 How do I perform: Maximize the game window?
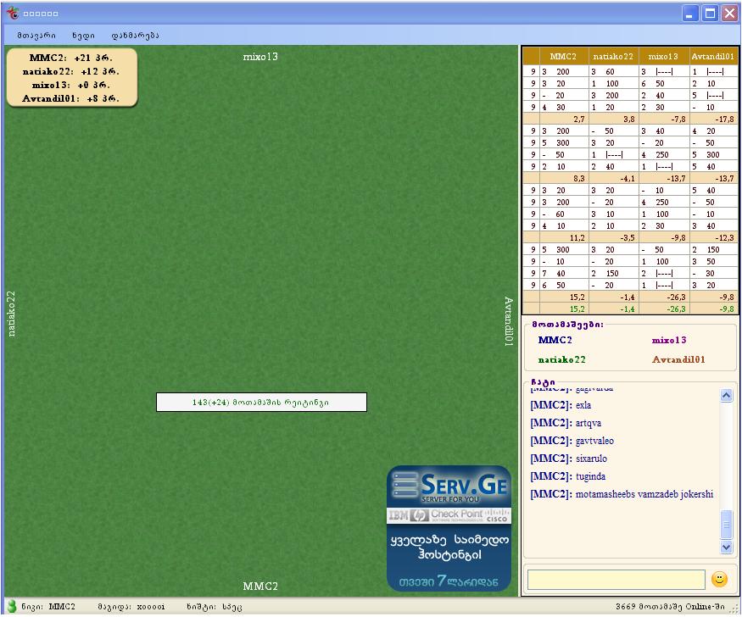coord(711,14)
